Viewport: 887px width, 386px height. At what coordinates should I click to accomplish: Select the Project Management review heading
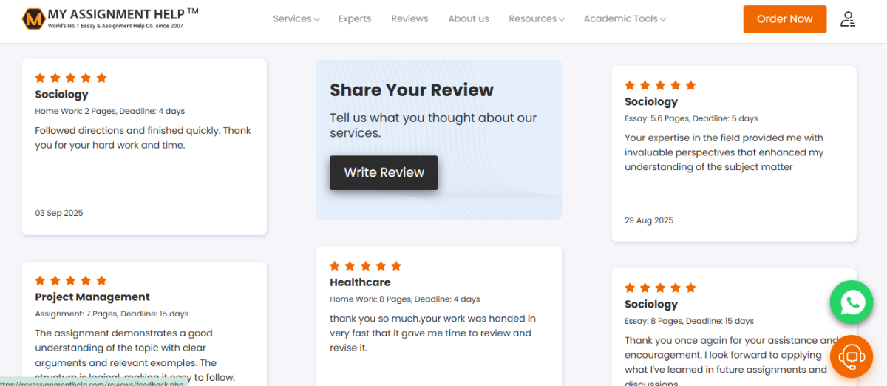pos(92,297)
